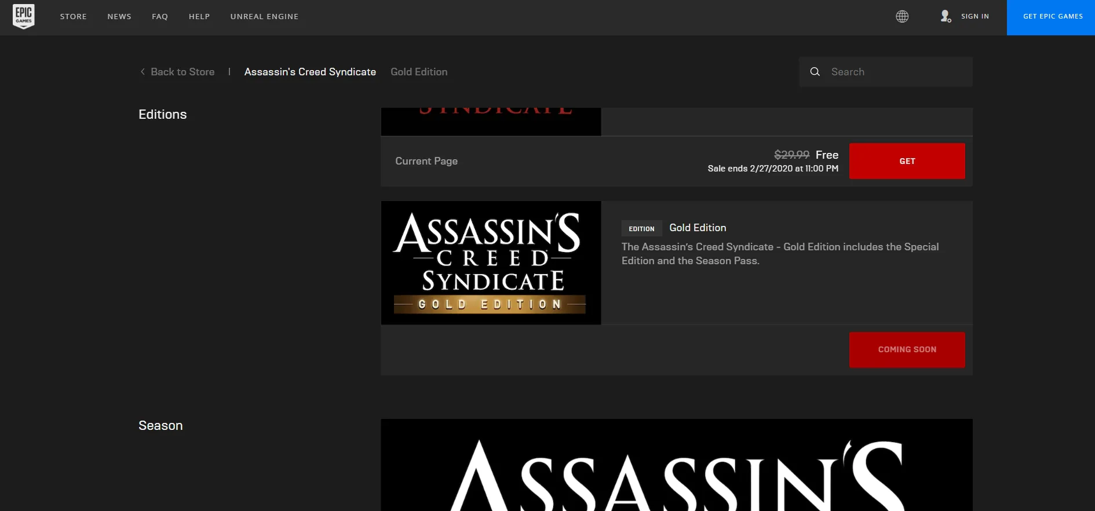The image size is (1095, 511).
Task: Click the search magnifier icon
Action: pyautogui.click(x=815, y=72)
